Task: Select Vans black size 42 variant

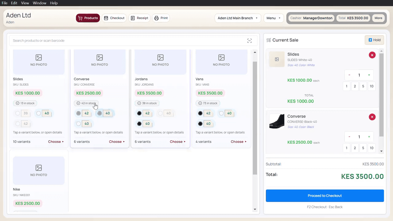Action: tap(205, 113)
